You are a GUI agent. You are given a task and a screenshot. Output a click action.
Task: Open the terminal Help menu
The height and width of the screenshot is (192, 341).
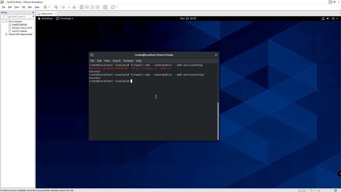pos(139,61)
